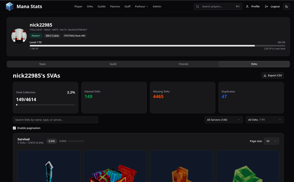Switch to the Friends tab
This screenshot has height=182, width=294.
[183, 64]
